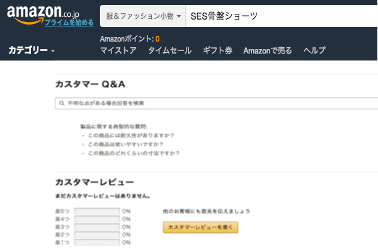The image size is (378, 252).
Task: Click text 他のお客様にも意見を伝えましょう
Action: (x=207, y=212)
